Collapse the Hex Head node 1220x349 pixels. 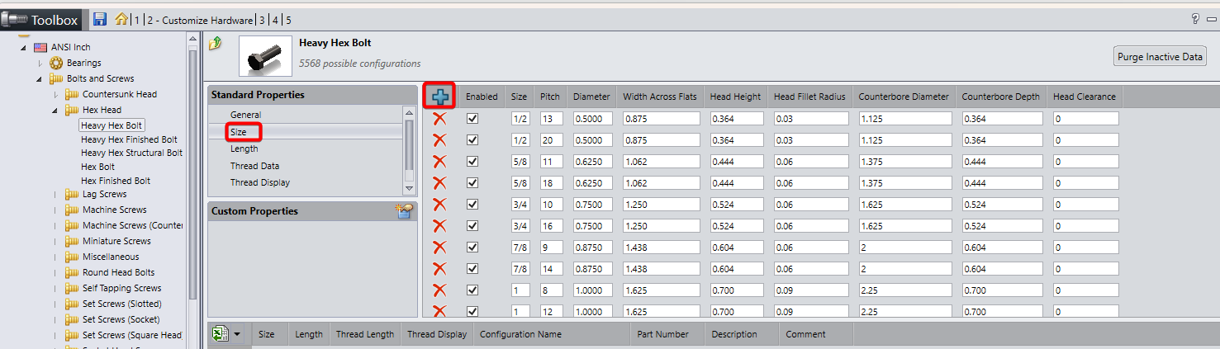pos(55,111)
